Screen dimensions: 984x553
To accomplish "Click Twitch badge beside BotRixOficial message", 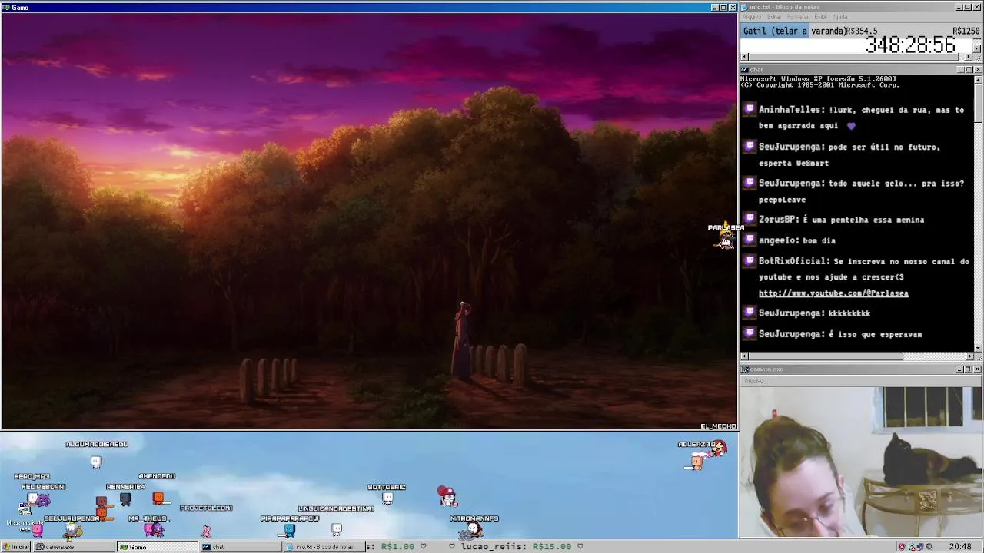I will [x=750, y=261].
